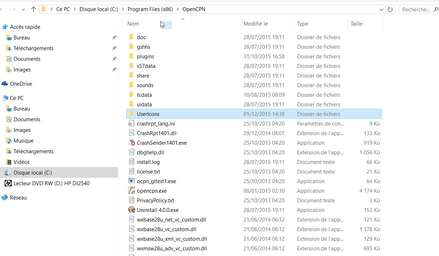Select OneDrive in navigation pane
This screenshot has height=256, width=439.
[21, 84]
